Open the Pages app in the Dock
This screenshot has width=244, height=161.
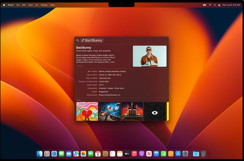(171, 154)
